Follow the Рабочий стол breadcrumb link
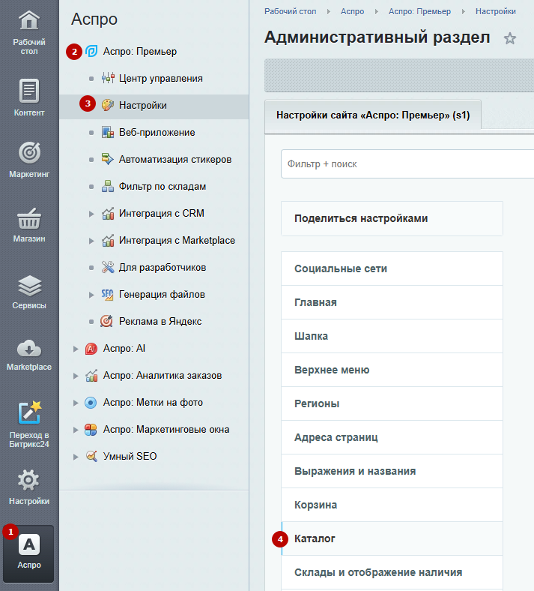 point(290,11)
